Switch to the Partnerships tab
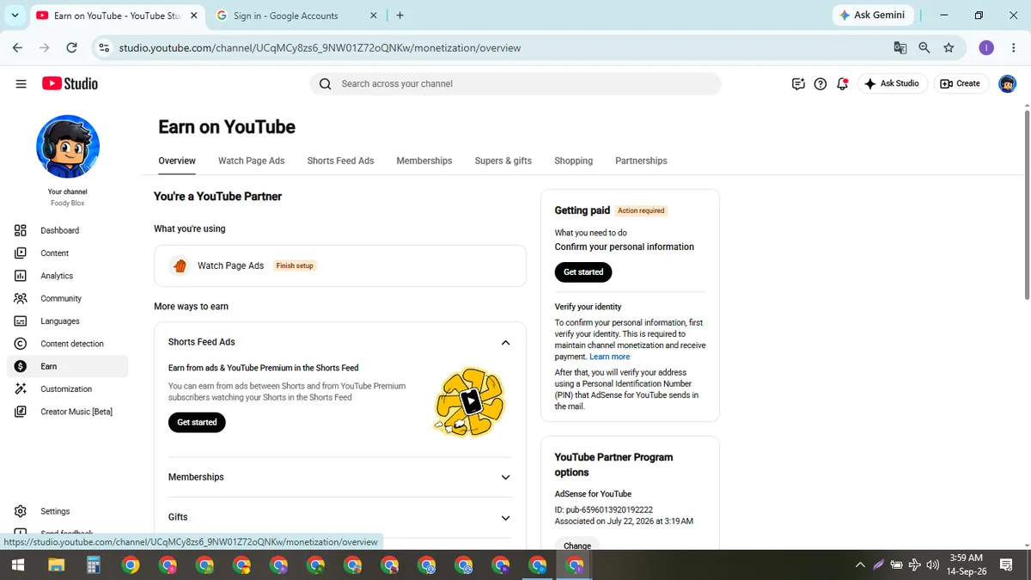This screenshot has height=580, width=1031. coord(641,161)
